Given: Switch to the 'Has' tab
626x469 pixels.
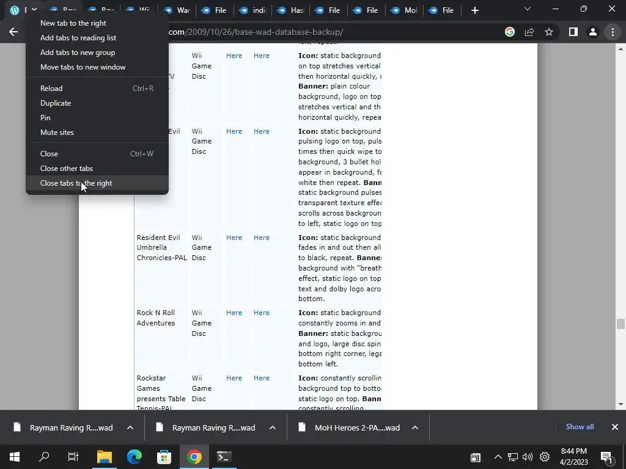Looking at the screenshot, I should click(x=291, y=10).
